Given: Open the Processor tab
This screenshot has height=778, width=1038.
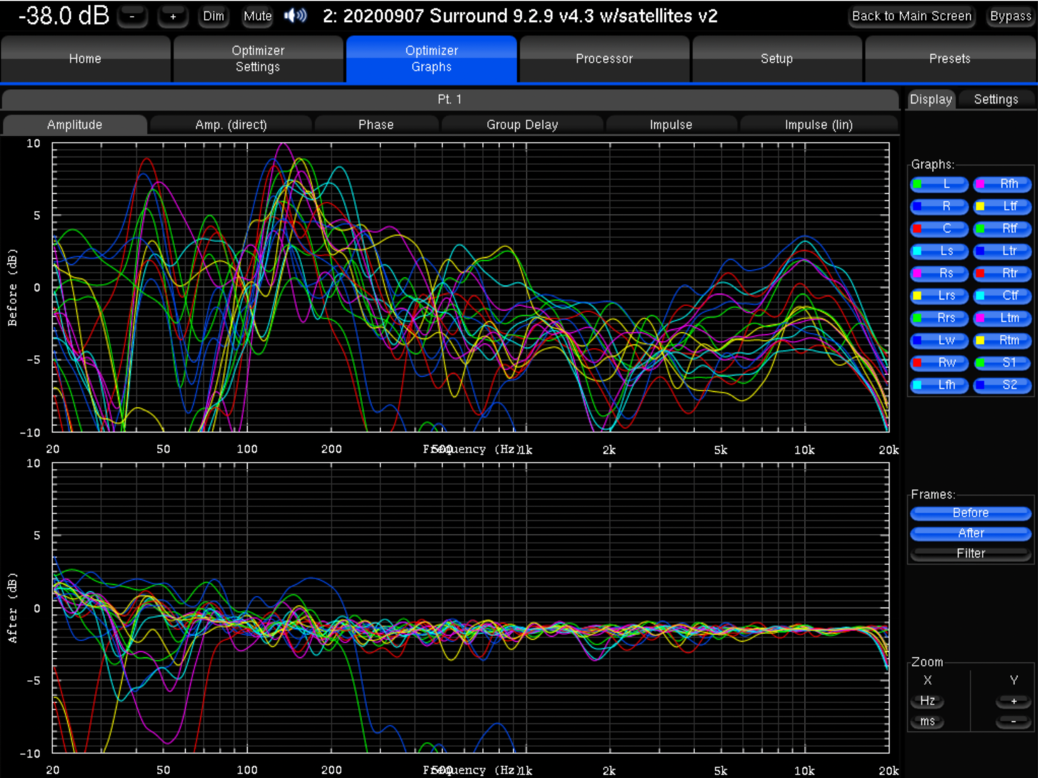Looking at the screenshot, I should [604, 58].
